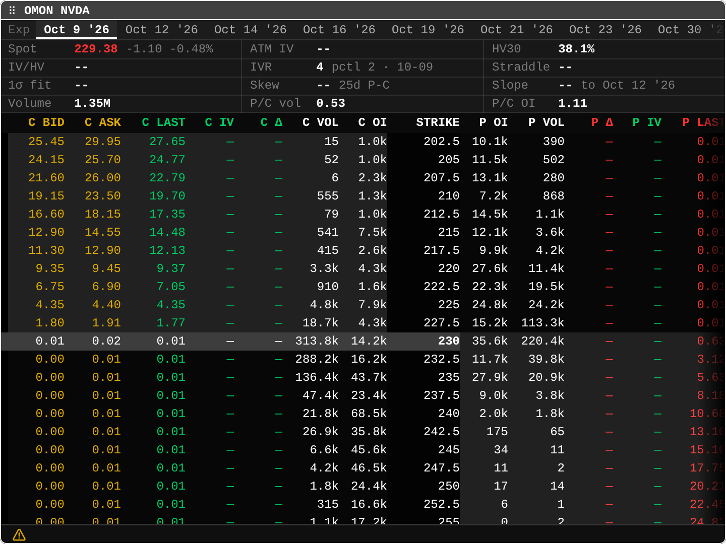Click put volume 220.4k
Viewport: 726px width, 544px height.
tap(542, 341)
